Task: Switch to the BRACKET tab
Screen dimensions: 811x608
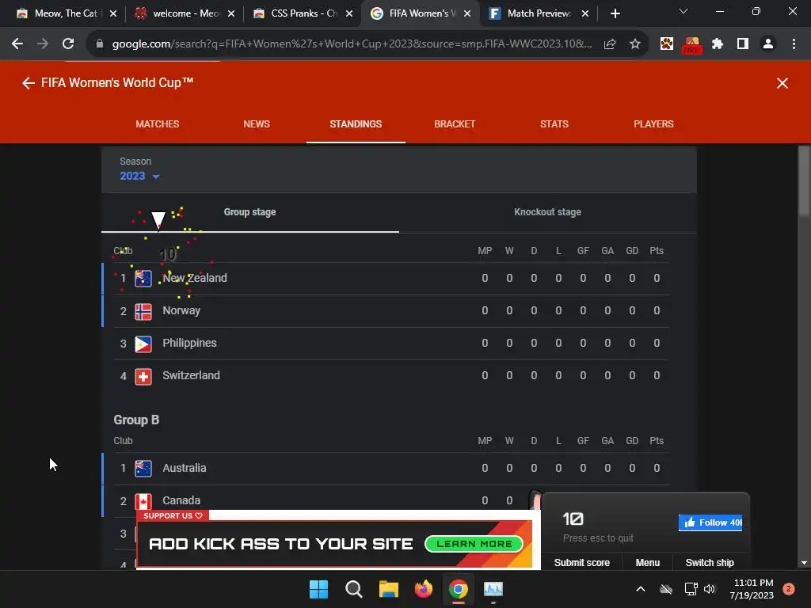Action: pyautogui.click(x=455, y=124)
